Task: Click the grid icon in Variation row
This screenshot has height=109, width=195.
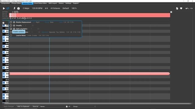Action: [x=10, y=18]
